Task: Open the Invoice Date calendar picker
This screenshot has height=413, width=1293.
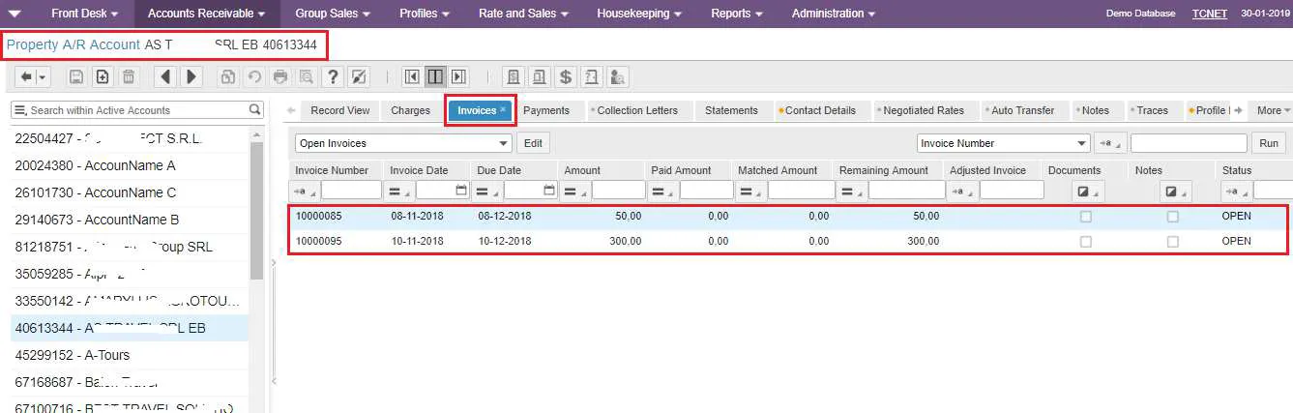Action: pos(461,191)
